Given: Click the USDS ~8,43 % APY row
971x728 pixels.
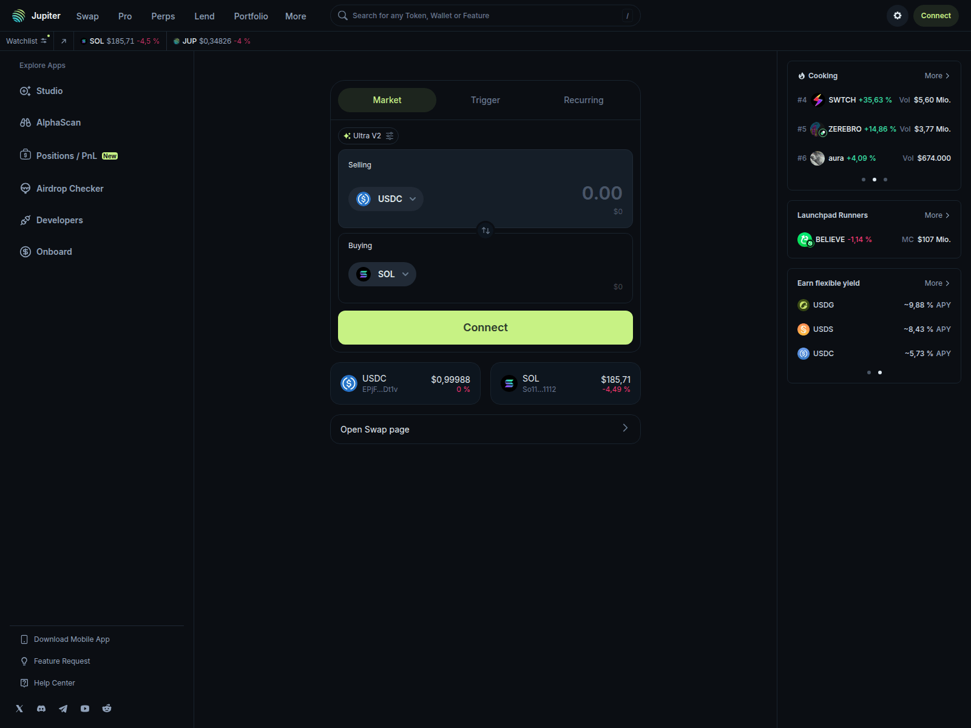Looking at the screenshot, I should click(x=874, y=329).
